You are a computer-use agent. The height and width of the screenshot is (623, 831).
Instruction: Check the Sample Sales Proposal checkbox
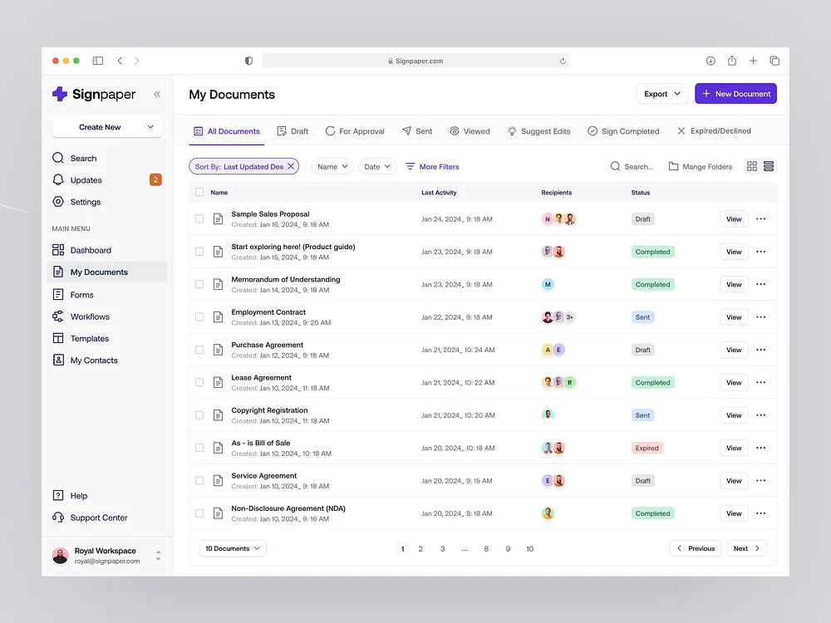(x=199, y=218)
